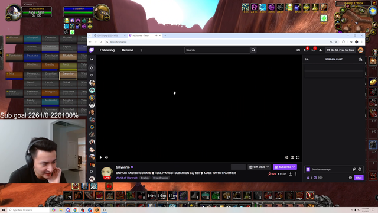The image size is (378, 213).
Task: Open the Twitch inbox with badge
Action: [306, 50]
